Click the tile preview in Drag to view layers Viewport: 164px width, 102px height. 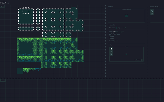pos(126,16)
